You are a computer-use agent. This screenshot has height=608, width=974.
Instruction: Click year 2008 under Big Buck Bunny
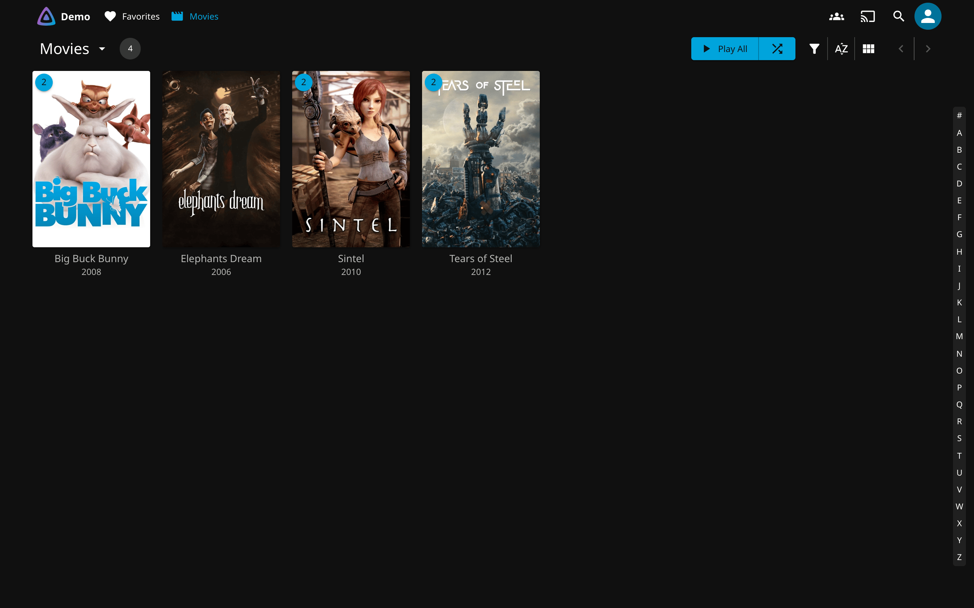click(x=91, y=272)
